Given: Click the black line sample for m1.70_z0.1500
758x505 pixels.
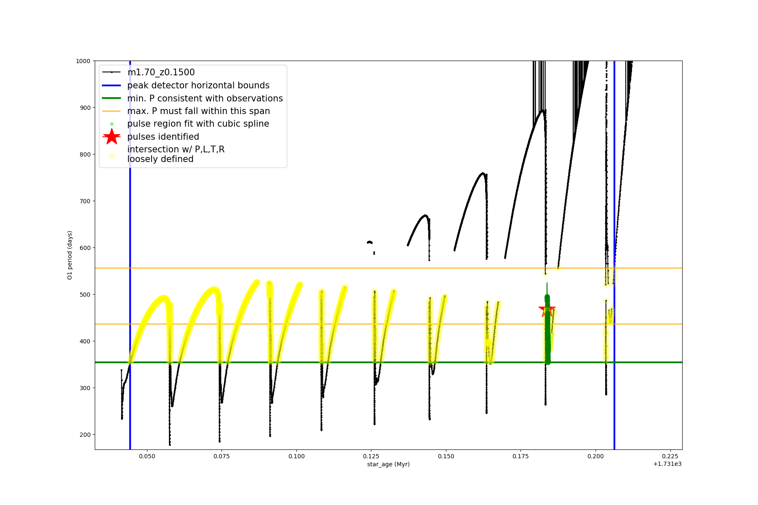Looking at the screenshot, I should tap(112, 72).
